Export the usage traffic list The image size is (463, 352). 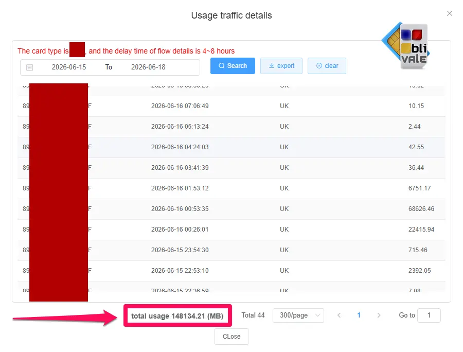(281, 66)
